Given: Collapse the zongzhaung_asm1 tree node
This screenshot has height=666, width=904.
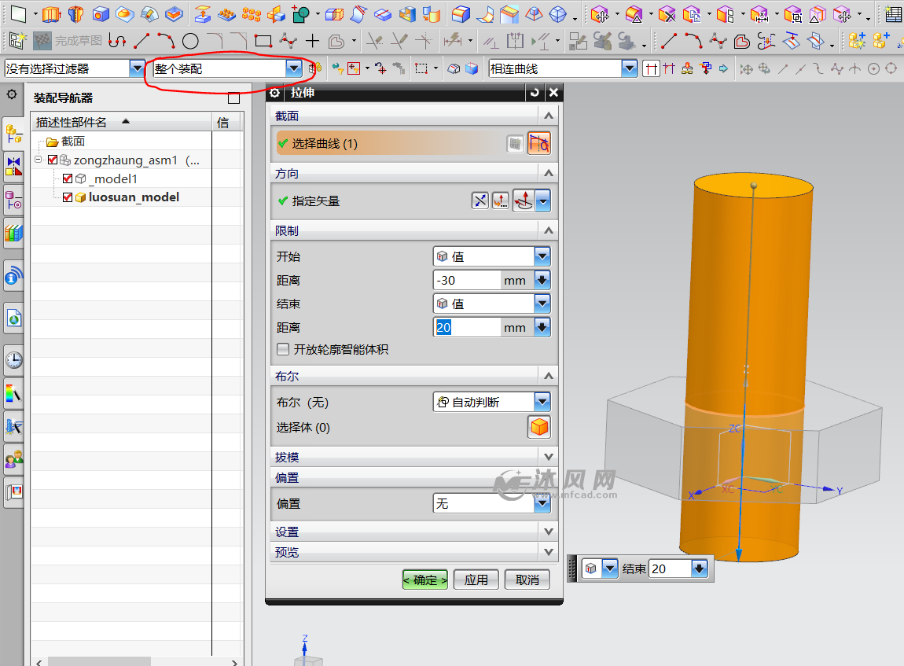Looking at the screenshot, I should pos(38,160).
